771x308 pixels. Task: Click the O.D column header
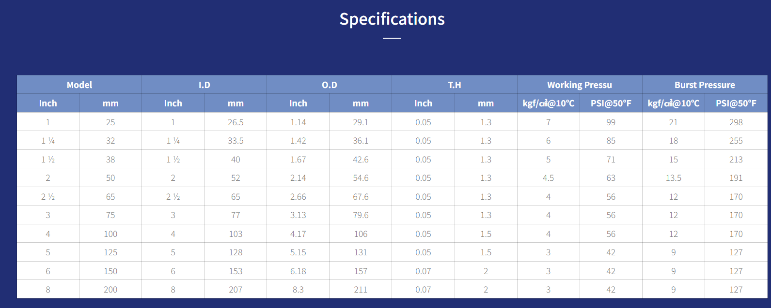click(x=330, y=85)
